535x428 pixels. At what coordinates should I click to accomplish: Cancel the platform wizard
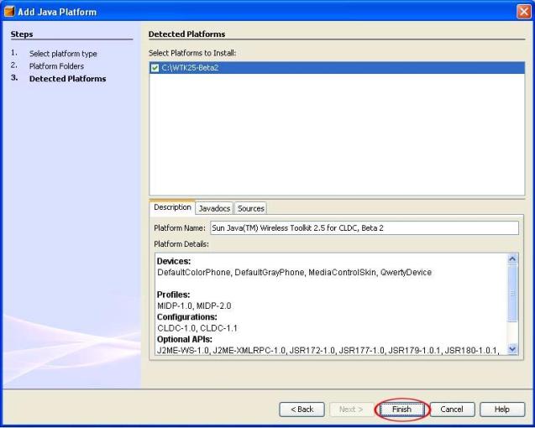click(452, 409)
